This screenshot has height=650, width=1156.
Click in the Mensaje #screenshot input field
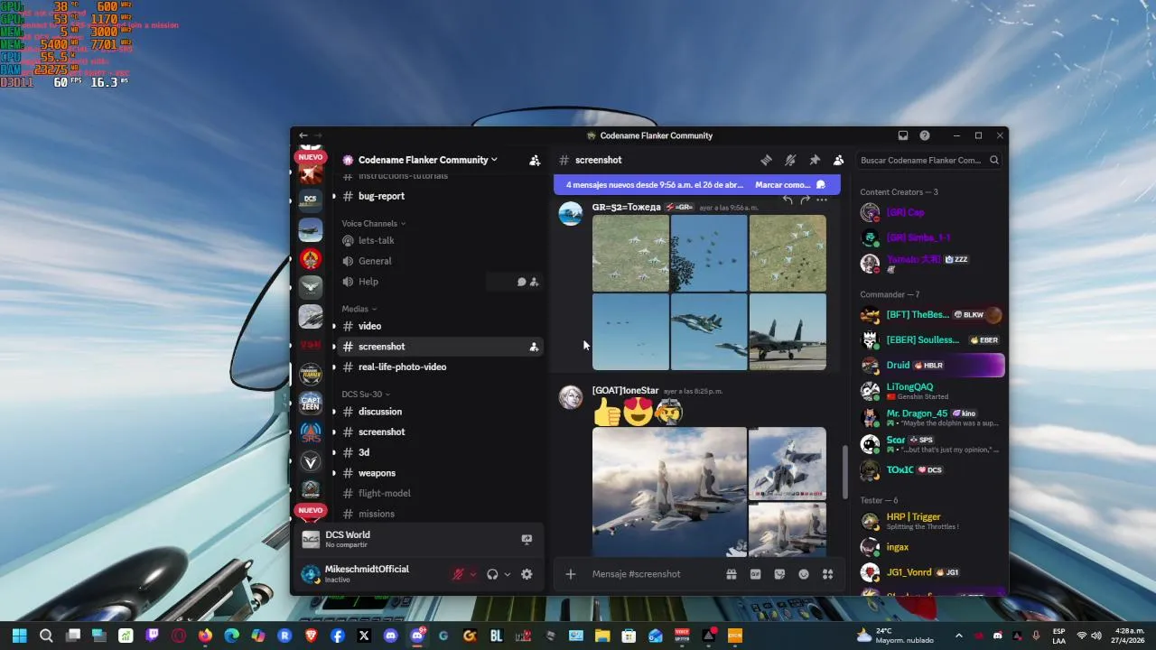[655, 574]
